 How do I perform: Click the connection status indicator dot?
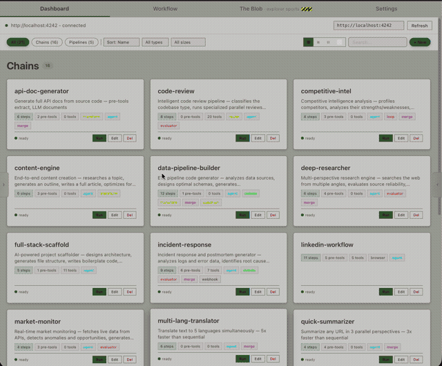pyautogui.click(x=6, y=26)
